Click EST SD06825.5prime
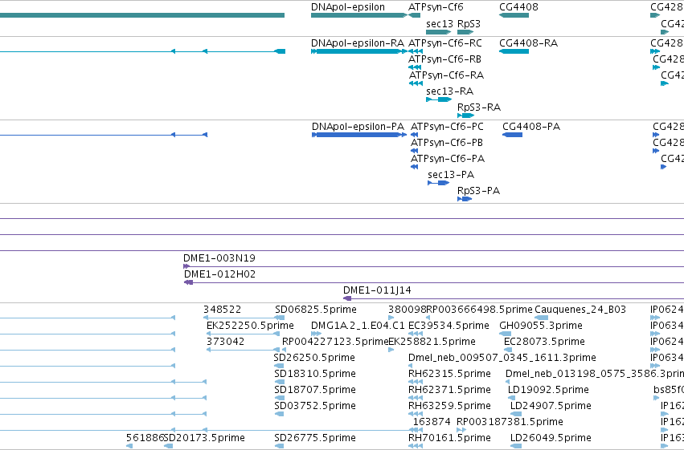Viewport: 684px width, 450px height. [x=315, y=310]
